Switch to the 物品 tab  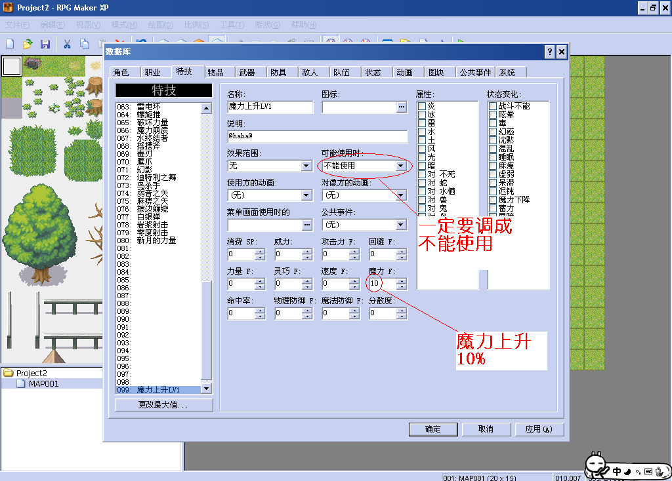(x=215, y=72)
